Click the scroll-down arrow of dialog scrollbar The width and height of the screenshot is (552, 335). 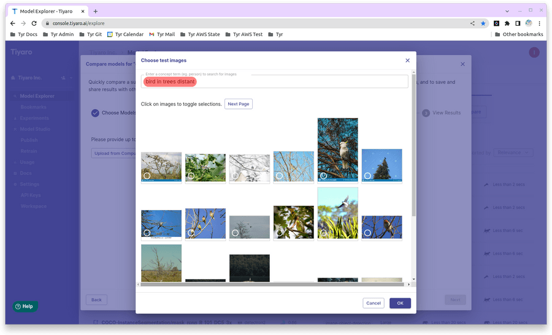point(413,279)
